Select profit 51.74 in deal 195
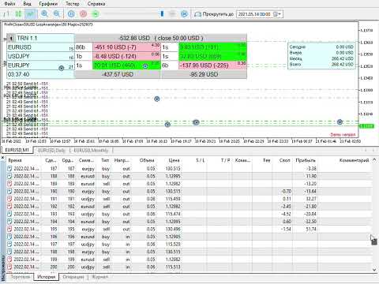Image resolution: width=379 pixels, height=284 pixels. click(x=311, y=229)
